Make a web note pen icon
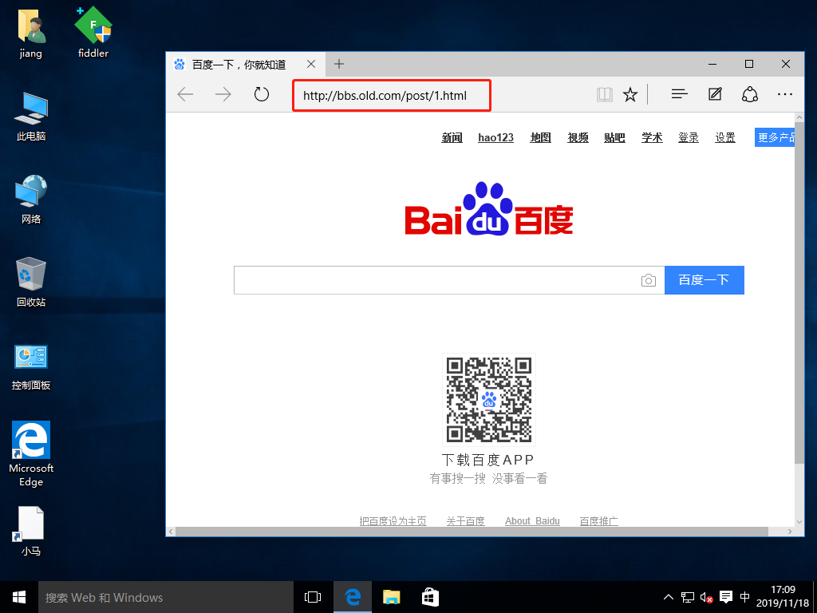This screenshot has width=817, height=613. click(715, 94)
